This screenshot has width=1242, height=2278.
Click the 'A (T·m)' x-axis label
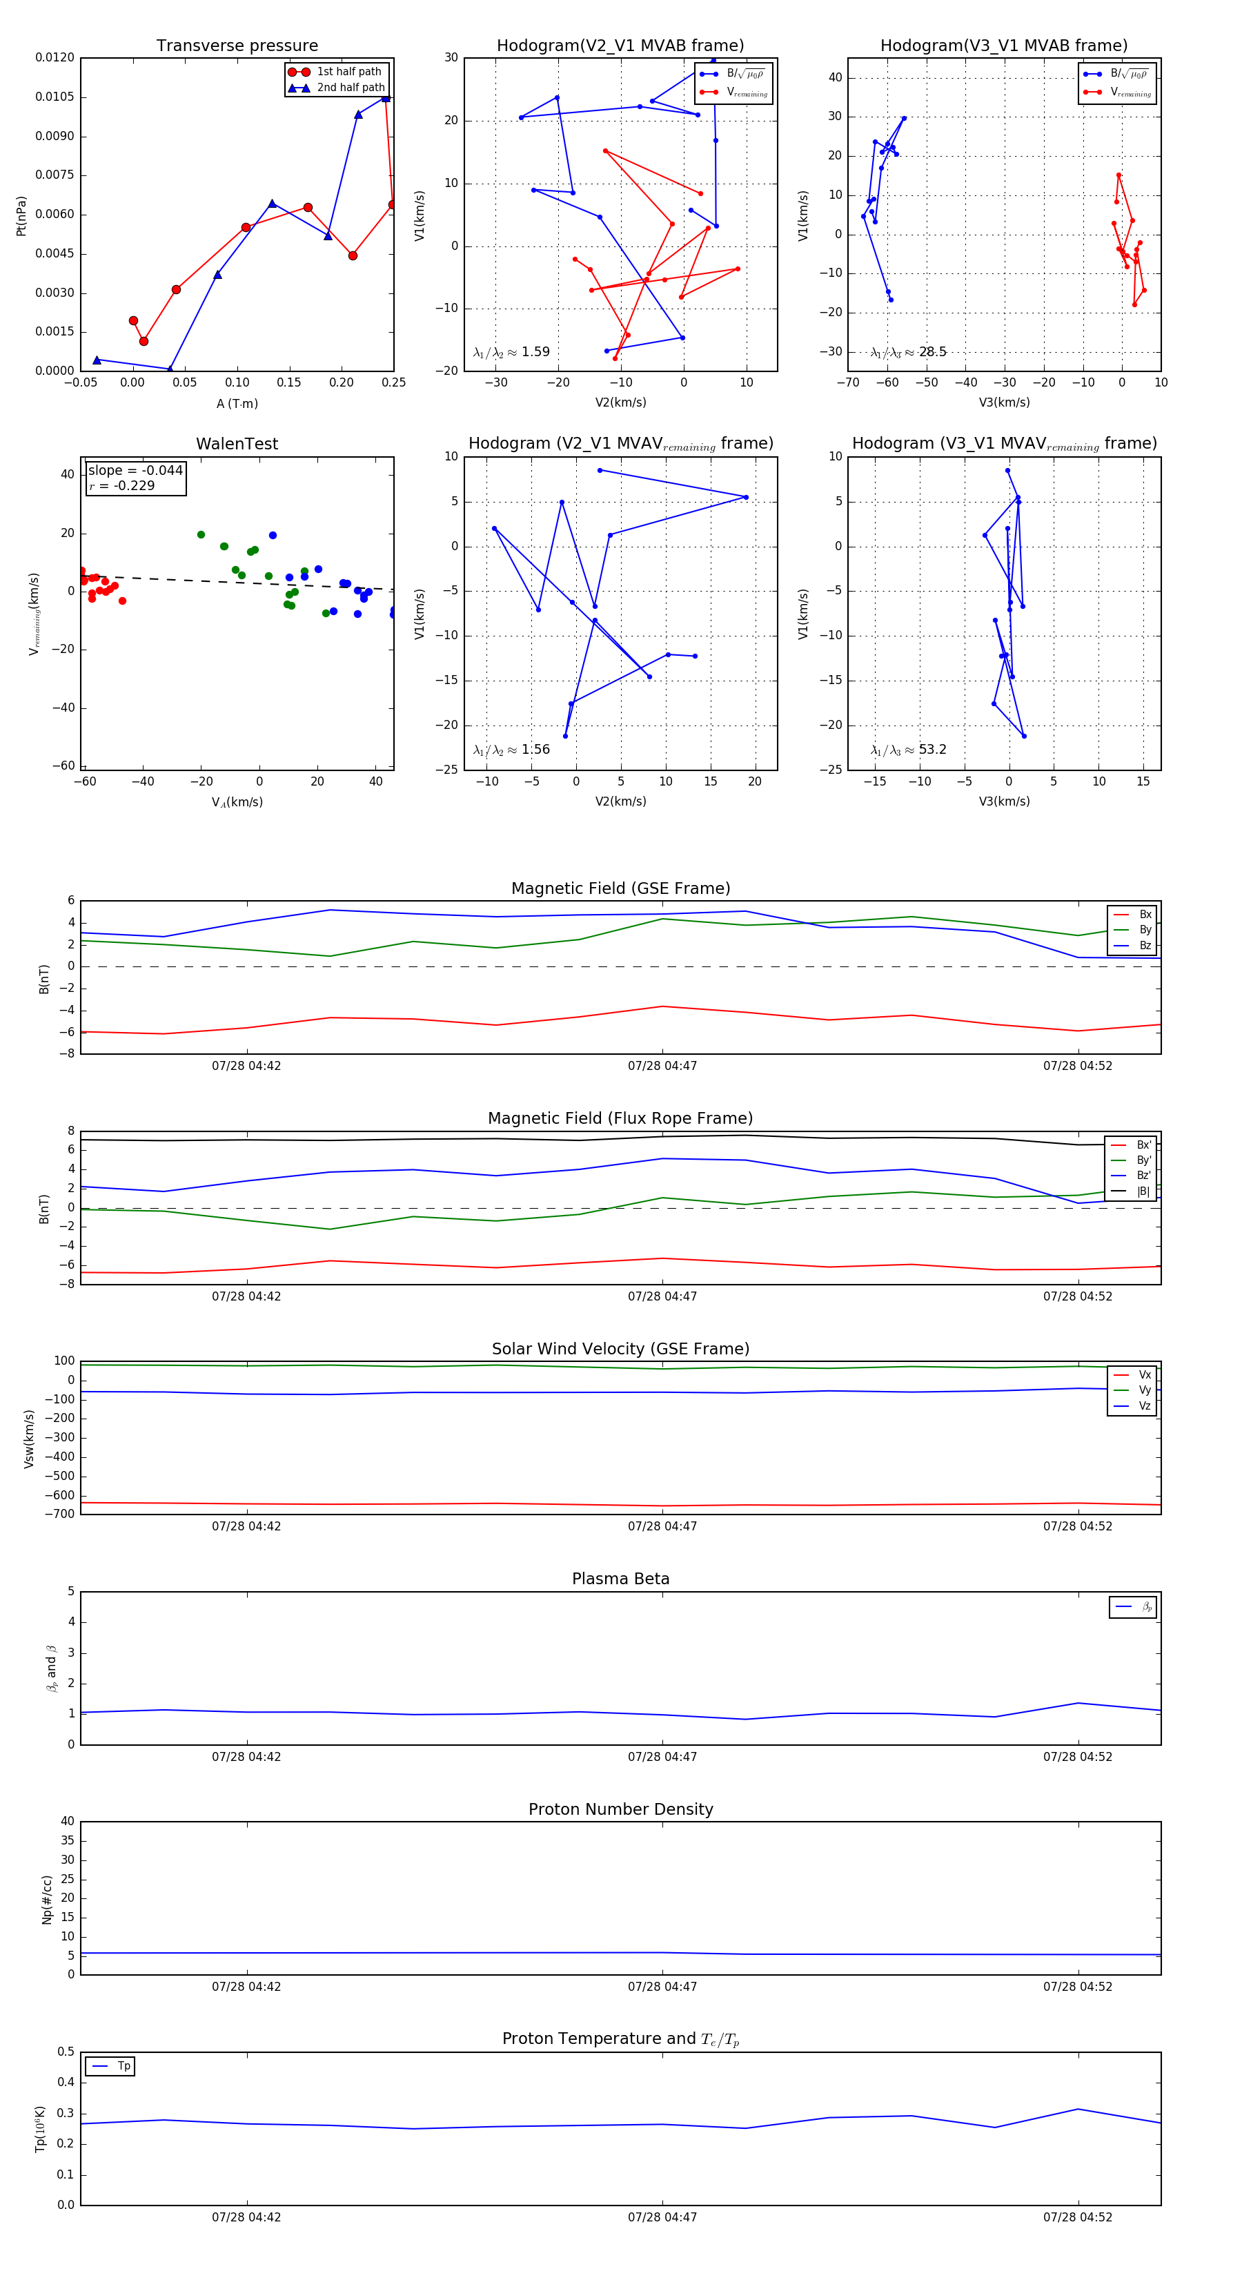pyautogui.click(x=237, y=404)
